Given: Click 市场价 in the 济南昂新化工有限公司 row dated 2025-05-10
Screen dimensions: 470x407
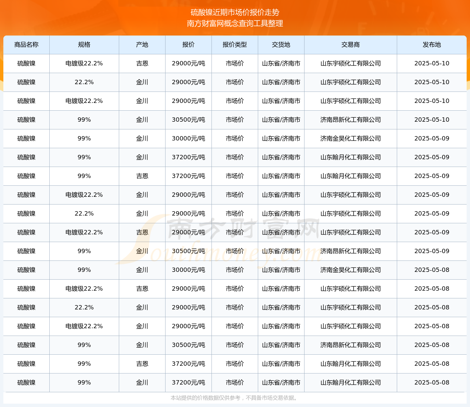Looking at the screenshot, I should 235,120.
